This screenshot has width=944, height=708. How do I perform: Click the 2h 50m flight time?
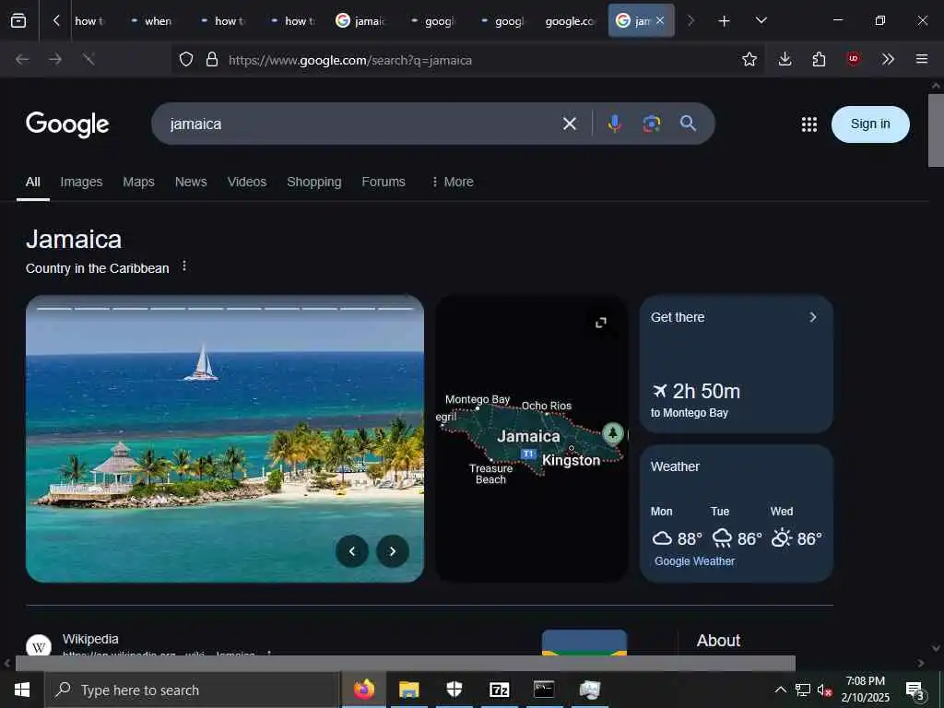[697, 391]
